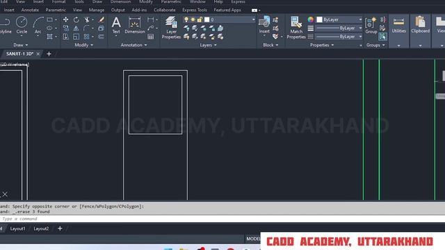
Task: Pick the Ellipse tool in Draw panel
Action: click(x=49, y=28)
